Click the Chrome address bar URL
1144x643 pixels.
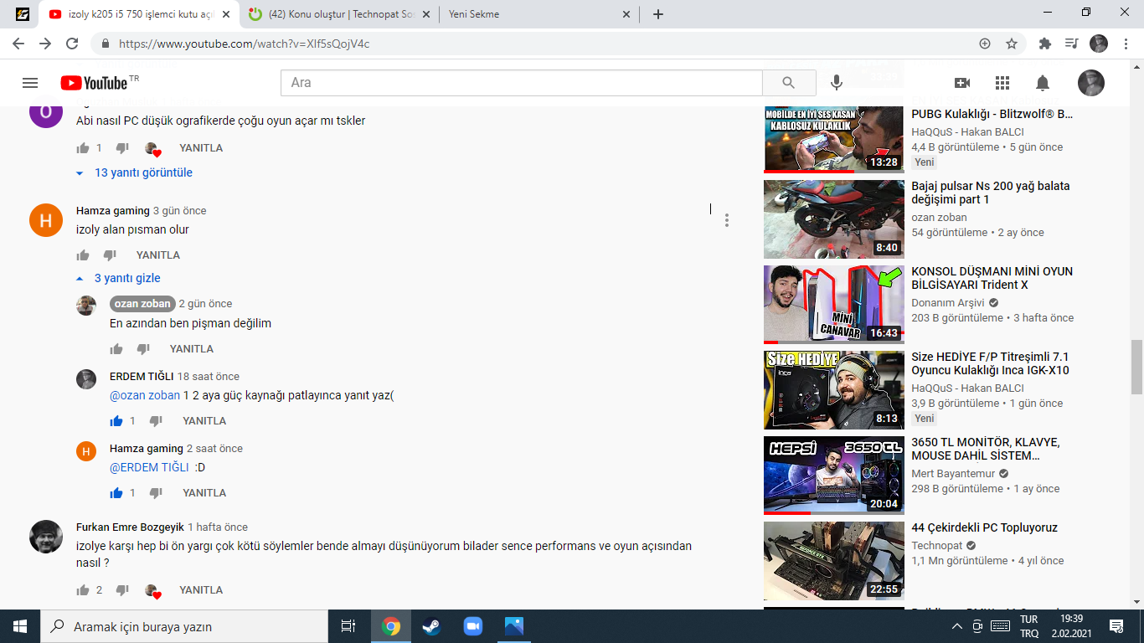[x=245, y=44]
